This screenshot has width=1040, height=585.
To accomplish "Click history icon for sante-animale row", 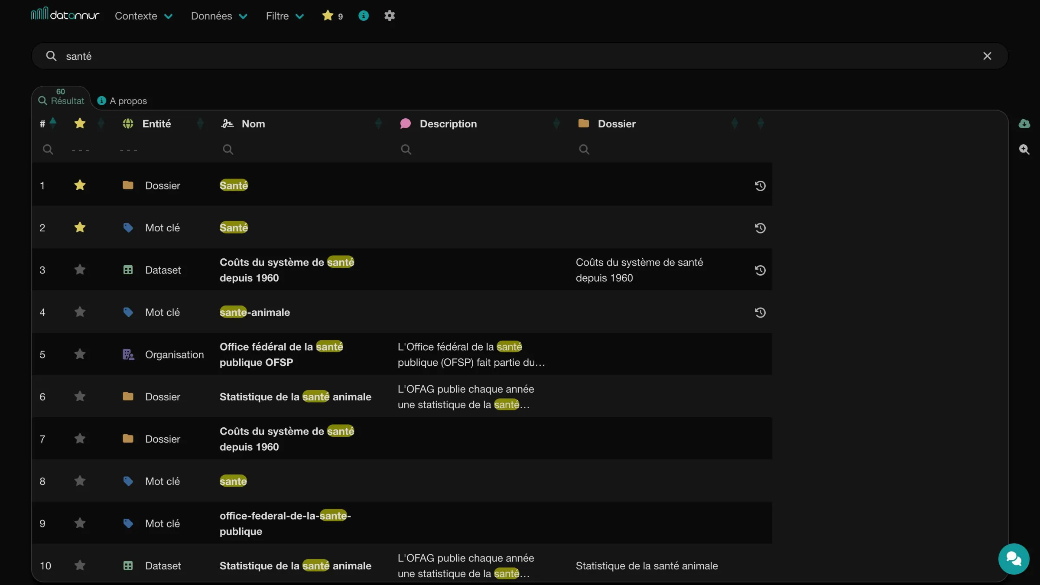I will tap(760, 312).
